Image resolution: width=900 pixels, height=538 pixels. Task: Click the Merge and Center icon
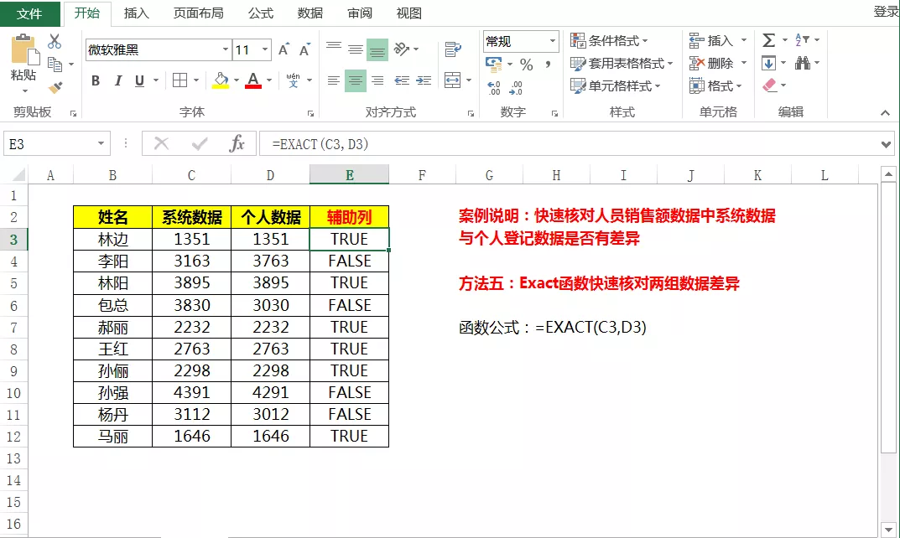(453, 80)
